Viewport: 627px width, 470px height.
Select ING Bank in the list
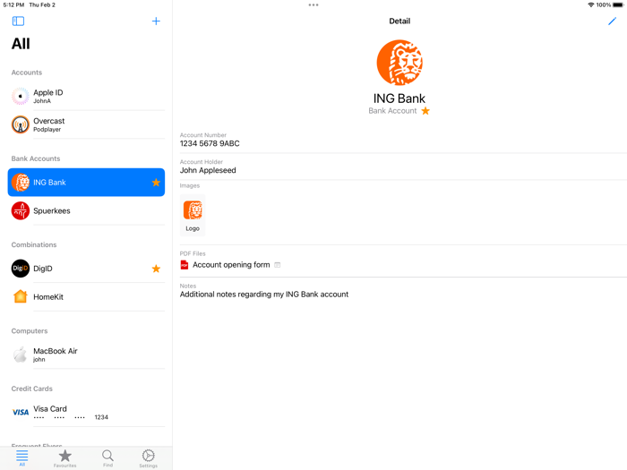(86, 183)
